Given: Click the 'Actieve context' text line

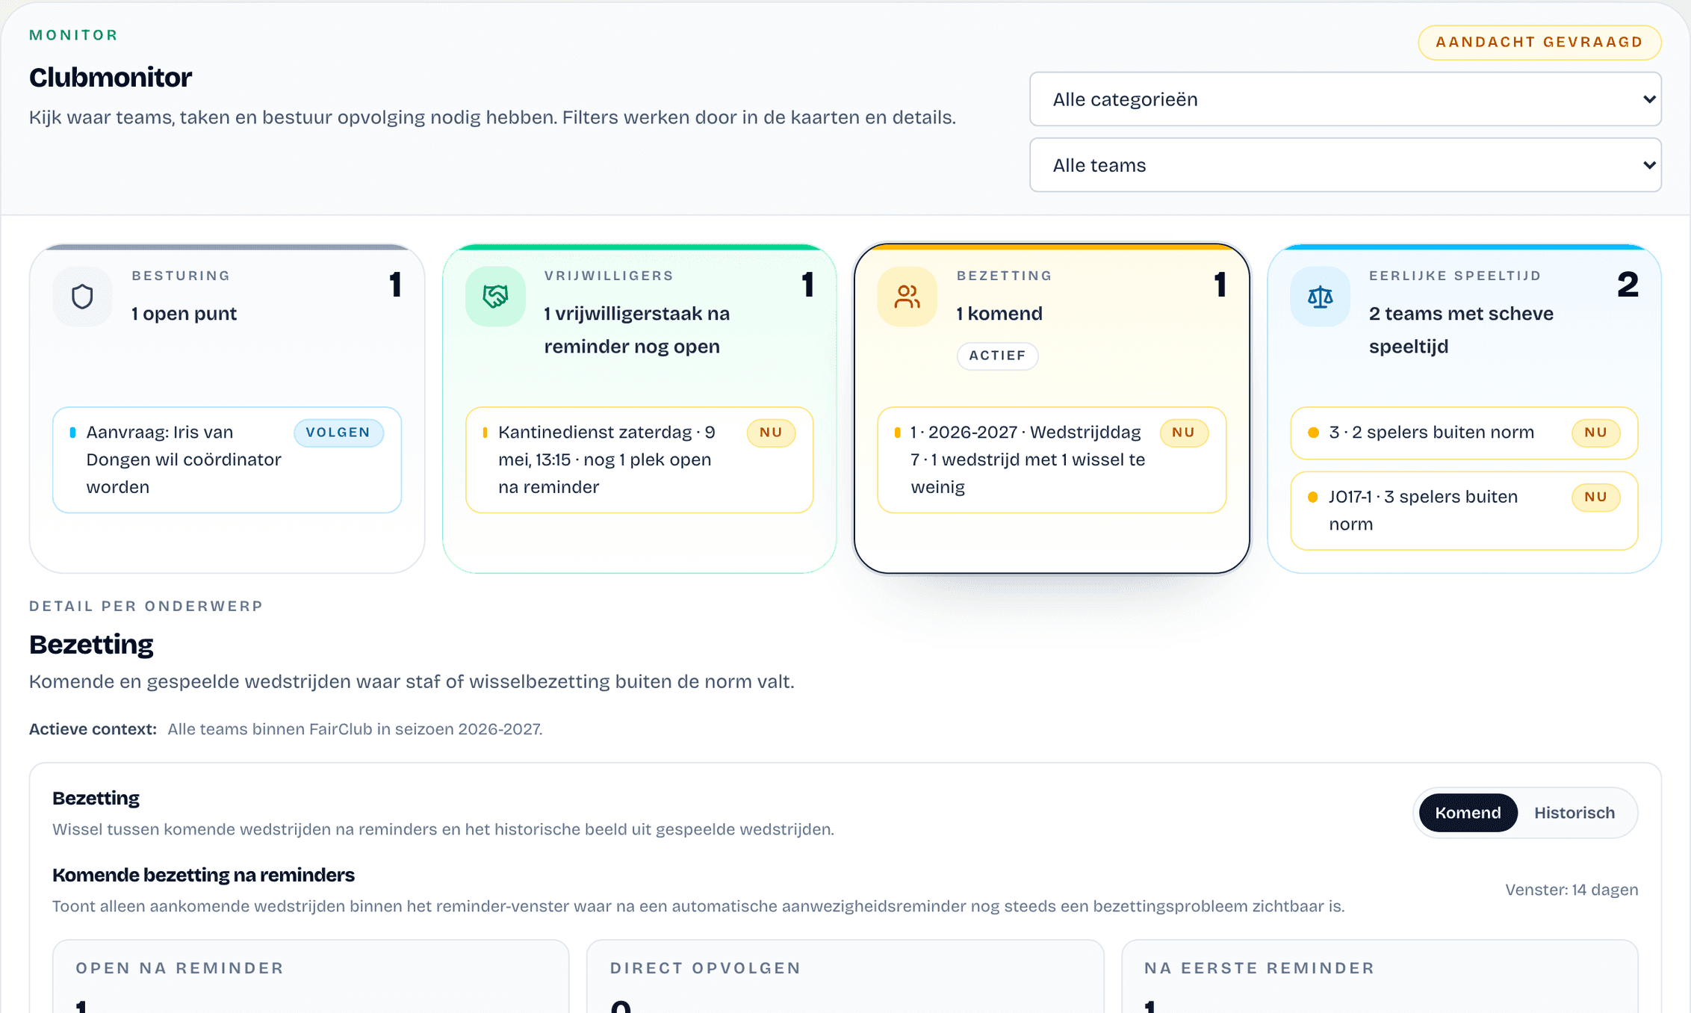Looking at the screenshot, I should (x=286, y=729).
